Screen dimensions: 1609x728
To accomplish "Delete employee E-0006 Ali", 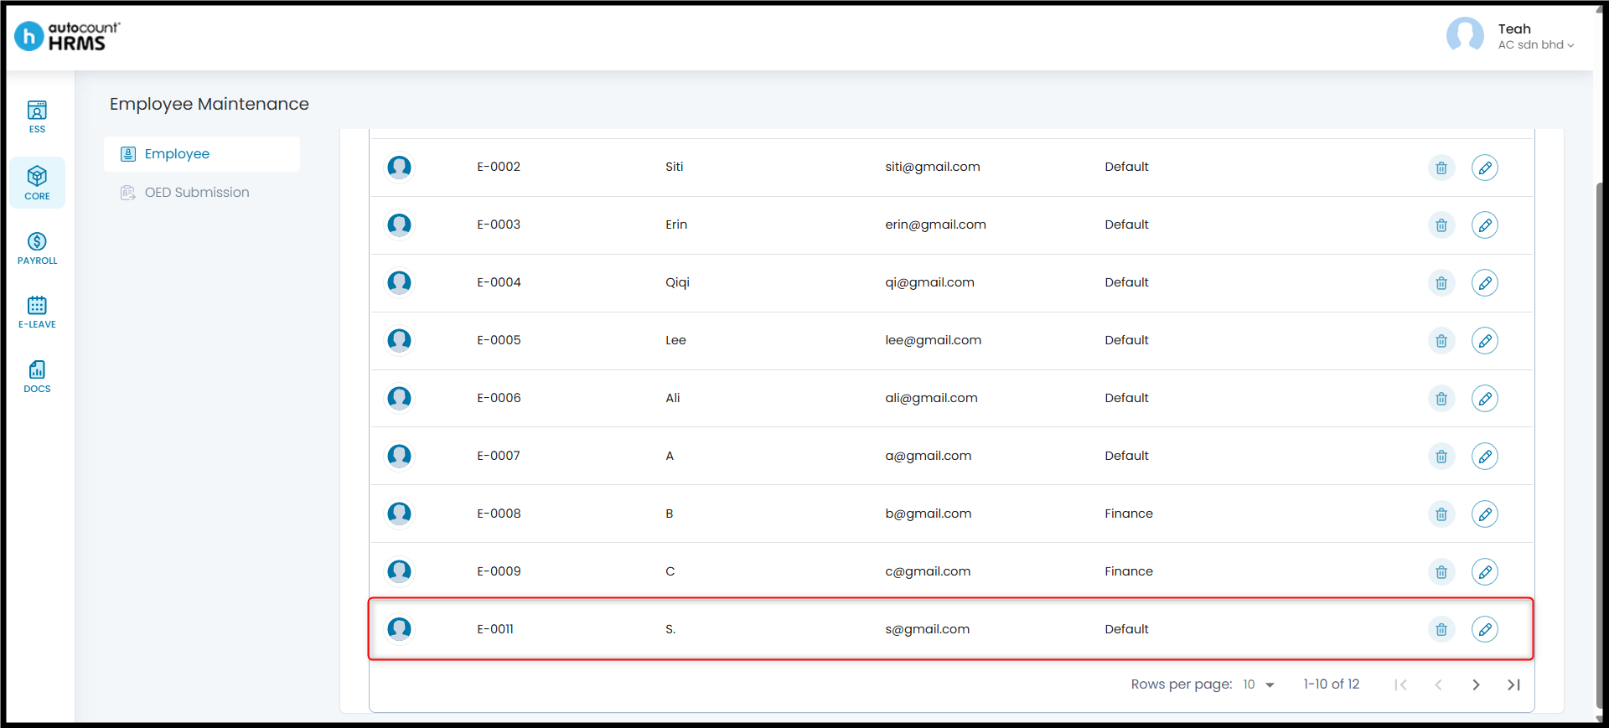I will (1441, 399).
